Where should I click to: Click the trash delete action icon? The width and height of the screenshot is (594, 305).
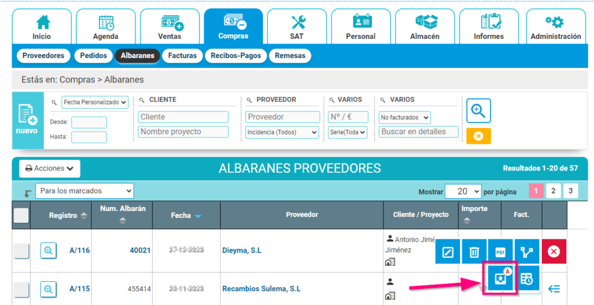[x=475, y=252]
